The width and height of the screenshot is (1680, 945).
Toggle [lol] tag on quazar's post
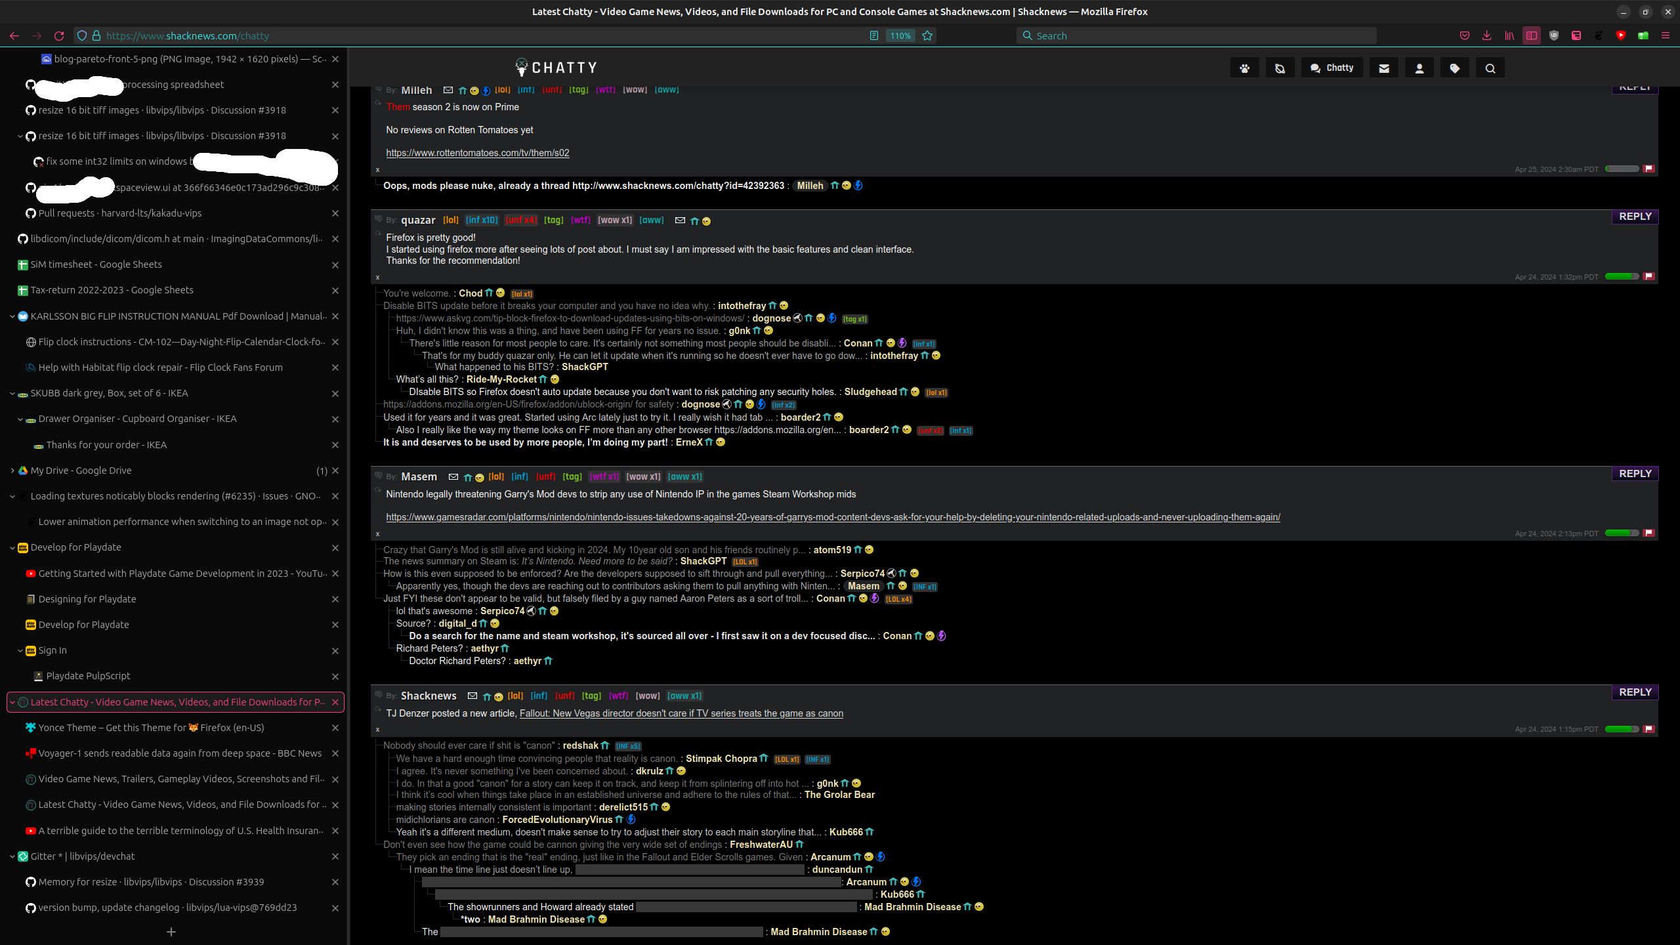pos(451,220)
